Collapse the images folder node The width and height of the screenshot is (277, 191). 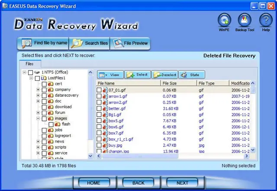pyautogui.click(x=38, y=118)
